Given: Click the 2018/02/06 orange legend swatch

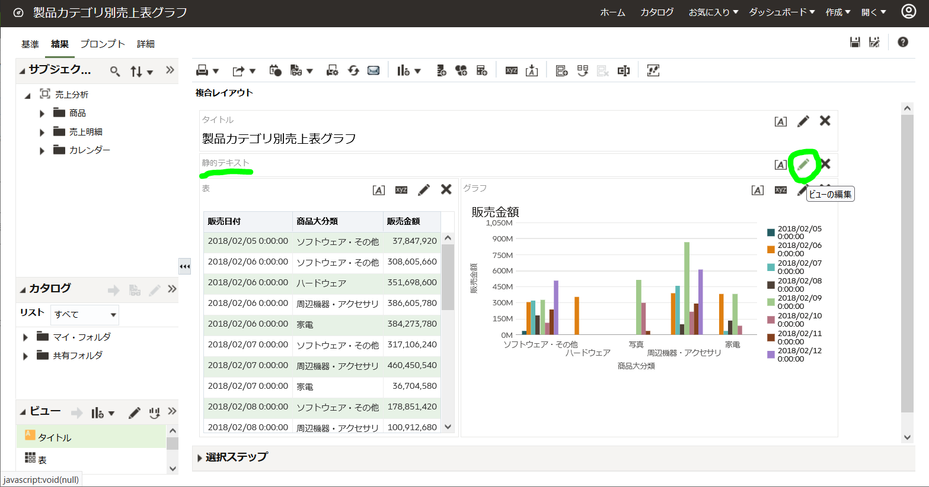Looking at the screenshot, I should pos(771,250).
